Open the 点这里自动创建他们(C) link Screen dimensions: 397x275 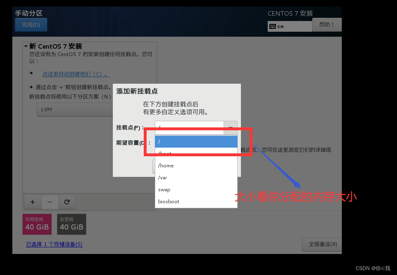[x=76, y=74]
